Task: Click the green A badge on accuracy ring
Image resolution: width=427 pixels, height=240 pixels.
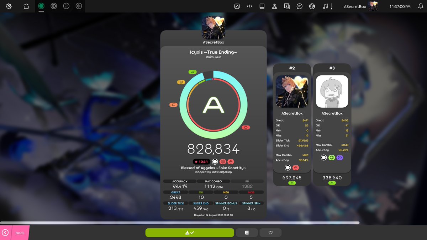Action: 193,72
